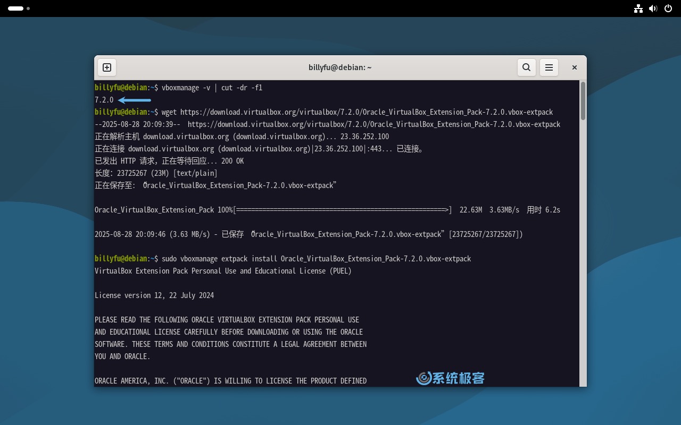Click the --2025-08-28 20:09:39-- URL line
The width and height of the screenshot is (681, 425).
tap(328, 124)
